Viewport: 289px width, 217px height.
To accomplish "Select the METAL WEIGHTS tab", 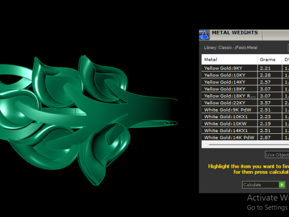I will coord(235,33).
